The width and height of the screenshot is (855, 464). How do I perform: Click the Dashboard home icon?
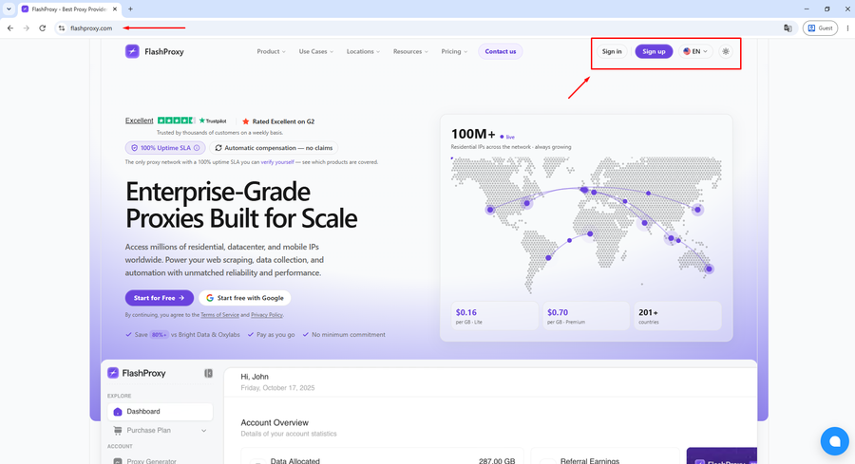pyautogui.click(x=117, y=412)
